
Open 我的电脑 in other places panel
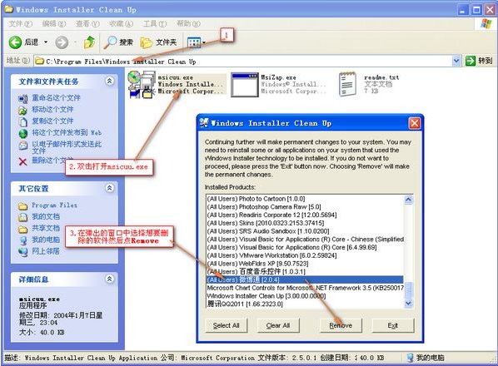pyautogui.click(x=46, y=240)
